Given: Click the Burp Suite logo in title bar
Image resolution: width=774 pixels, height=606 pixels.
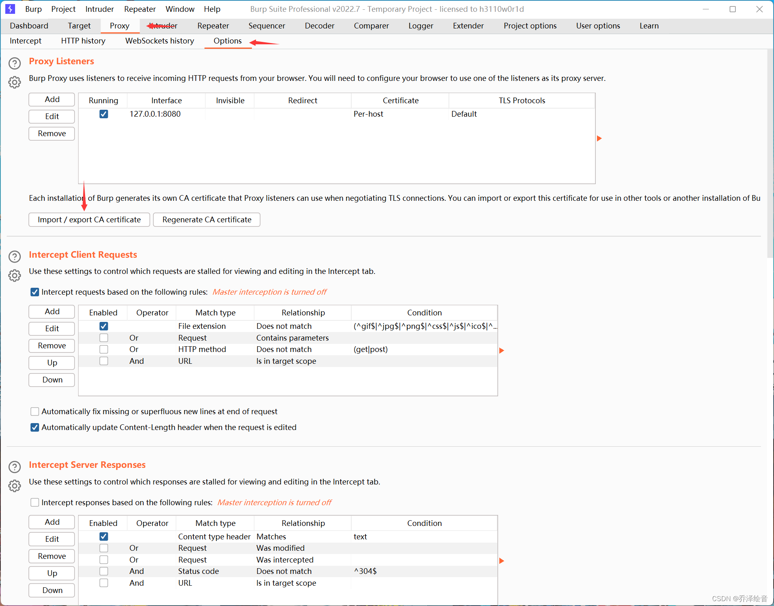Looking at the screenshot, I should click(10, 9).
